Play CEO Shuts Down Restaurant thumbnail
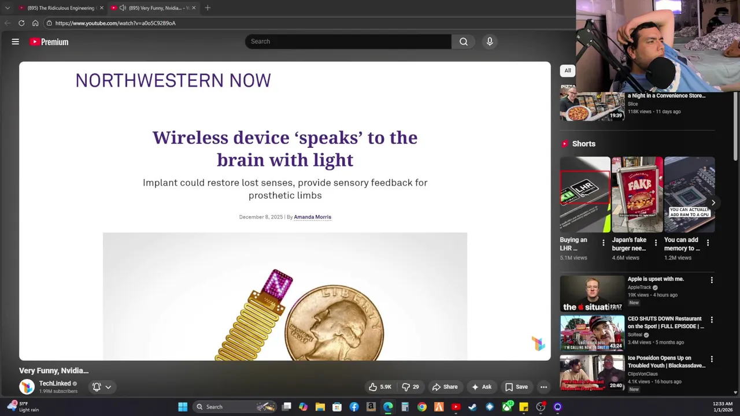The image size is (740, 416). (x=592, y=333)
